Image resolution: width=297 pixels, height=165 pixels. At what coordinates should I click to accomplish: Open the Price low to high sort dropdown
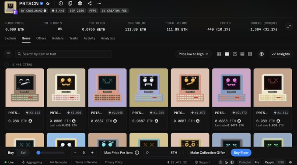(193, 54)
